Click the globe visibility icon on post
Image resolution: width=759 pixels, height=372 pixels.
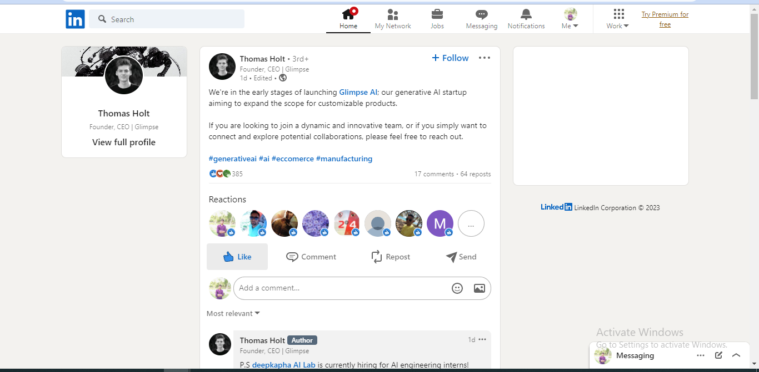pyautogui.click(x=283, y=78)
